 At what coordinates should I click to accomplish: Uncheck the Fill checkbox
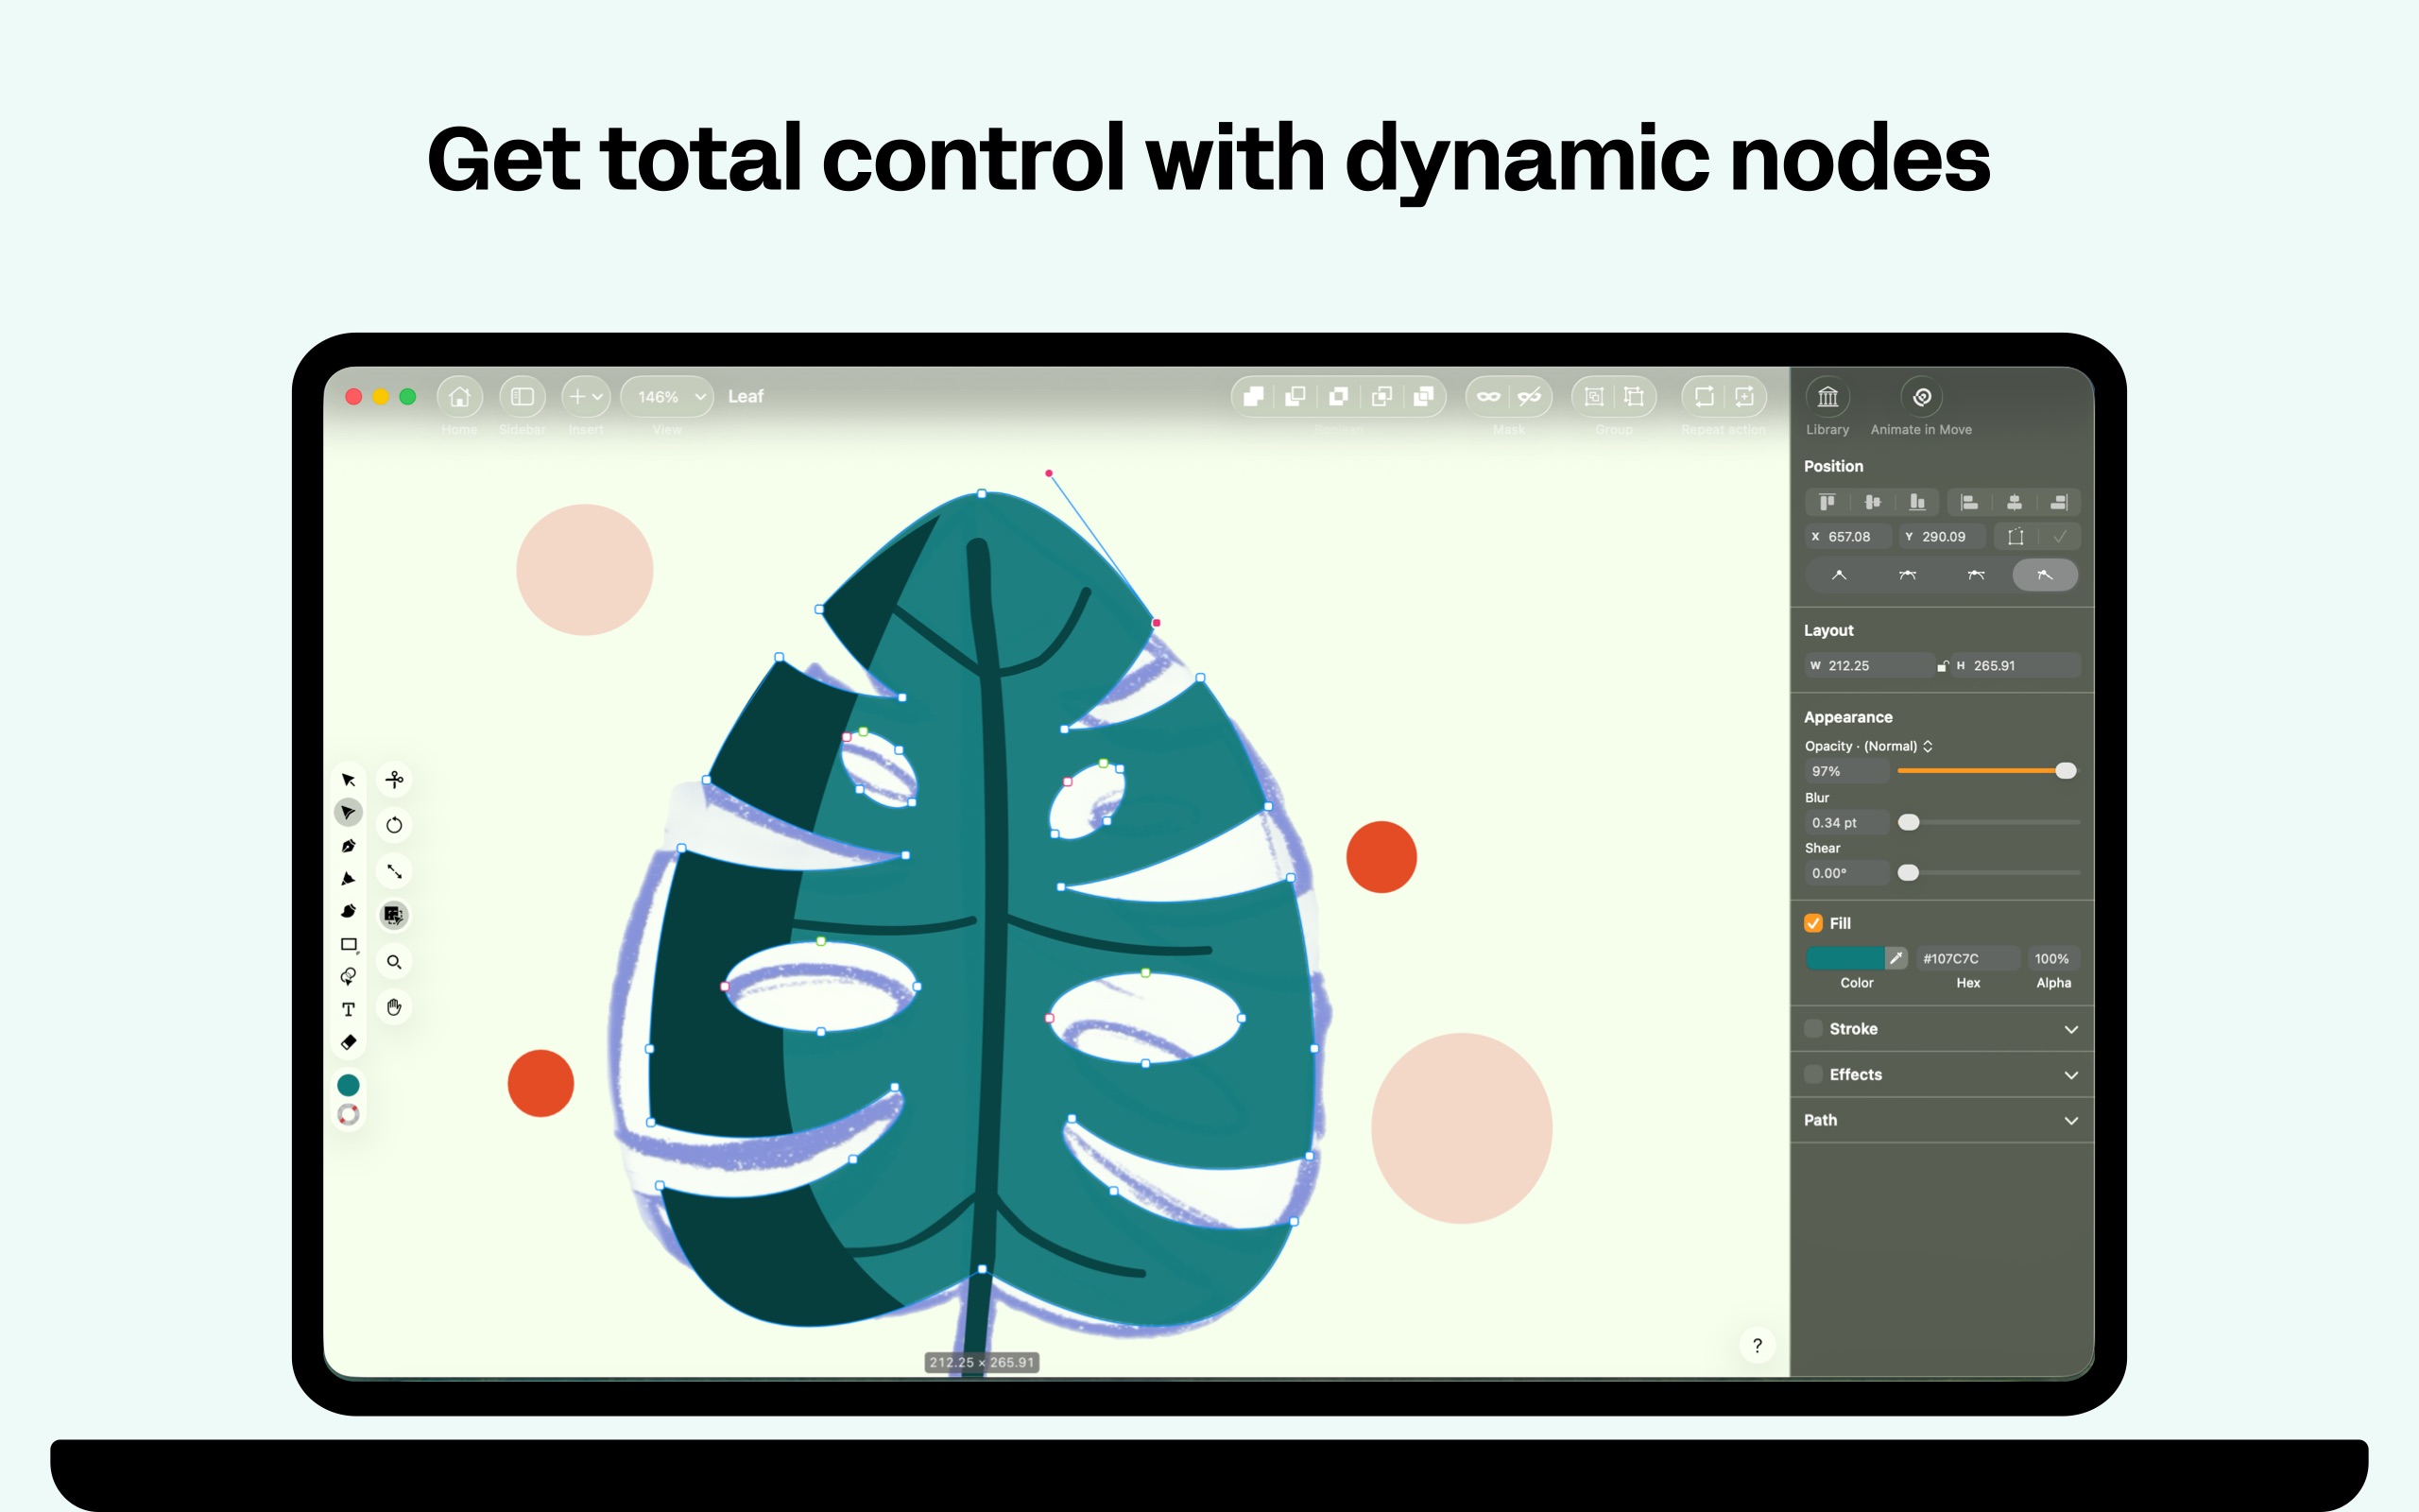pyautogui.click(x=1813, y=923)
